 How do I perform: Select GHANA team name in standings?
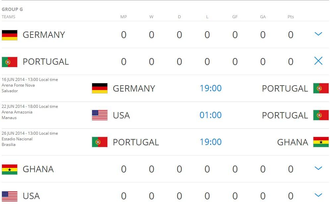[38, 169]
